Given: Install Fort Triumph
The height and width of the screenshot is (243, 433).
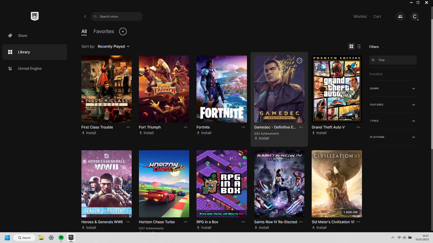Looking at the screenshot, I should [x=146, y=133].
